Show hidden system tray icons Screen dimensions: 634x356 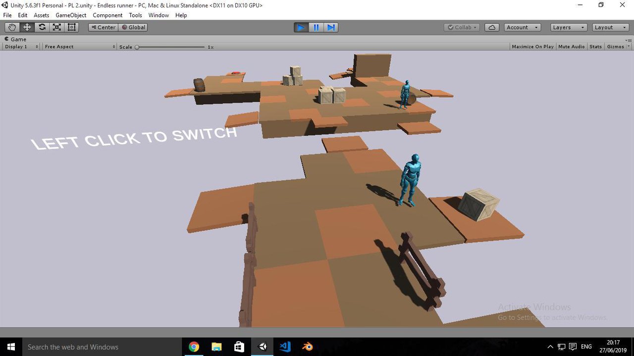550,347
